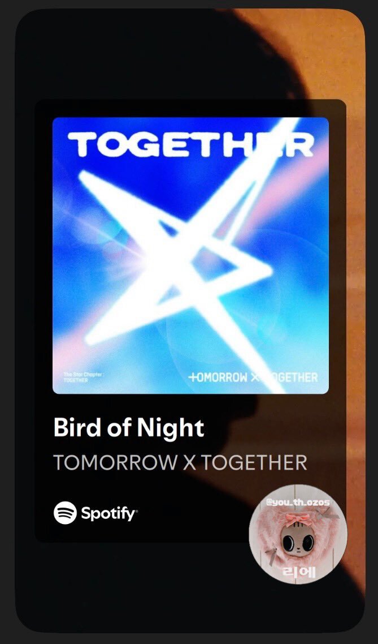This screenshot has height=644, width=378.
Task: Click The Star Chapter: TOGETHER small caption
Action: tap(76, 377)
